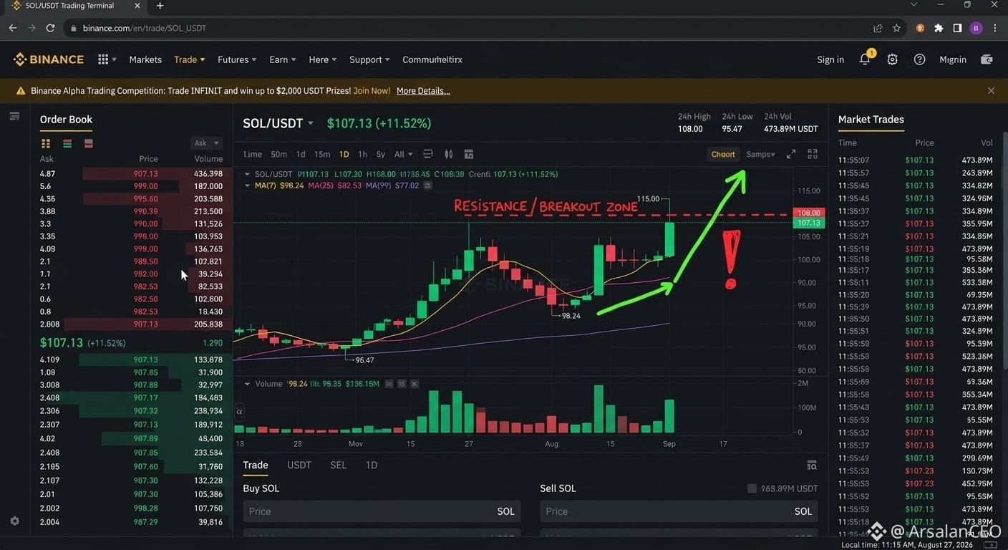Click the 24h High value 108.00

coord(690,129)
